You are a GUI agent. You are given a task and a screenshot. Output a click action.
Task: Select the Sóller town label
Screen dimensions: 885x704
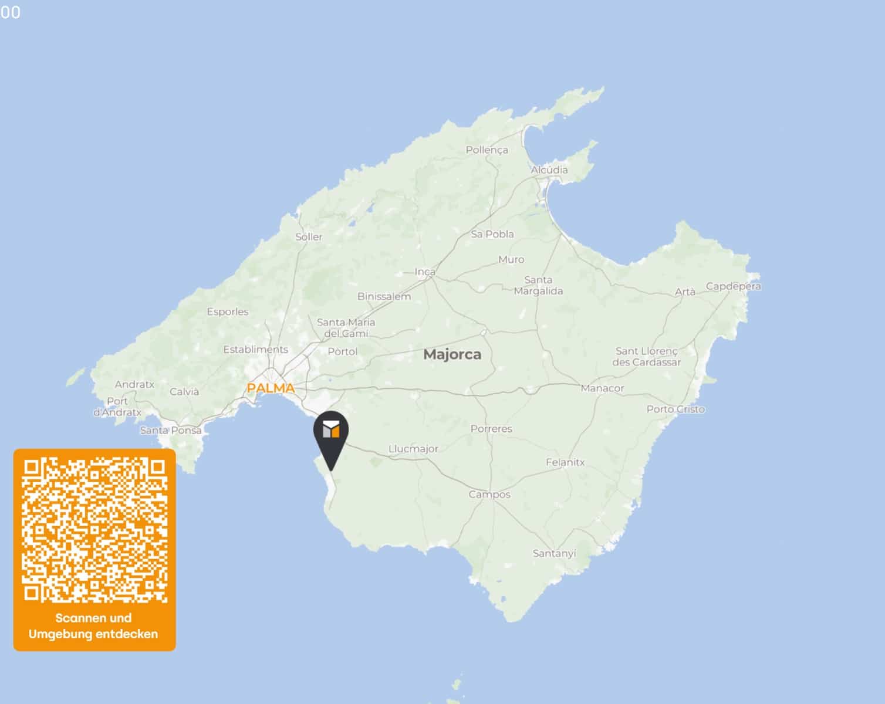click(x=309, y=237)
